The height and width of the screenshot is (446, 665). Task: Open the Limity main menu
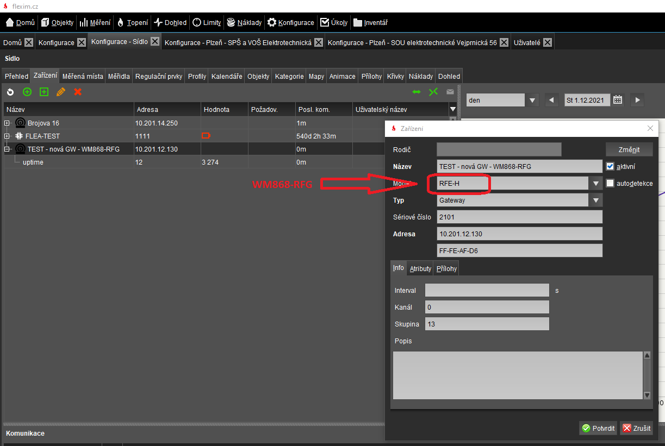[x=207, y=23]
